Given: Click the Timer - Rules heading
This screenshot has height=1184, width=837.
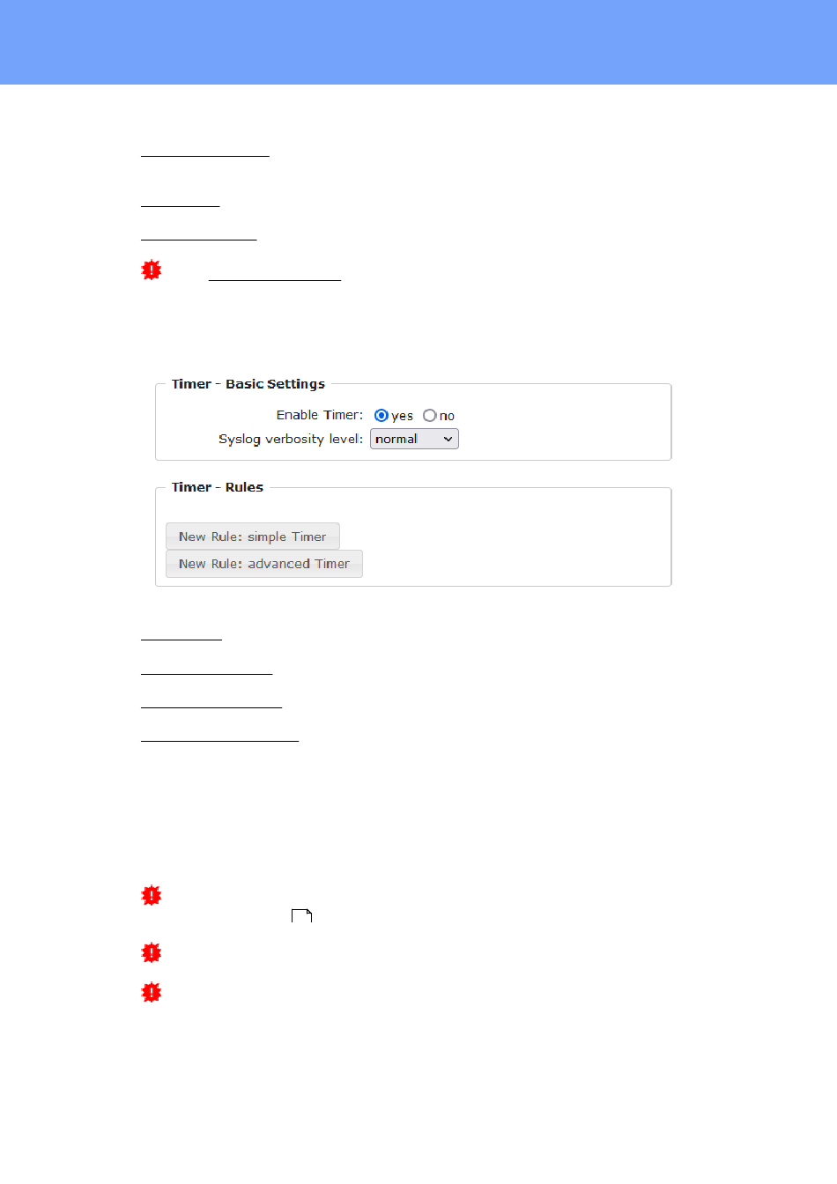Looking at the screenshot, I should tap(218, 487).
